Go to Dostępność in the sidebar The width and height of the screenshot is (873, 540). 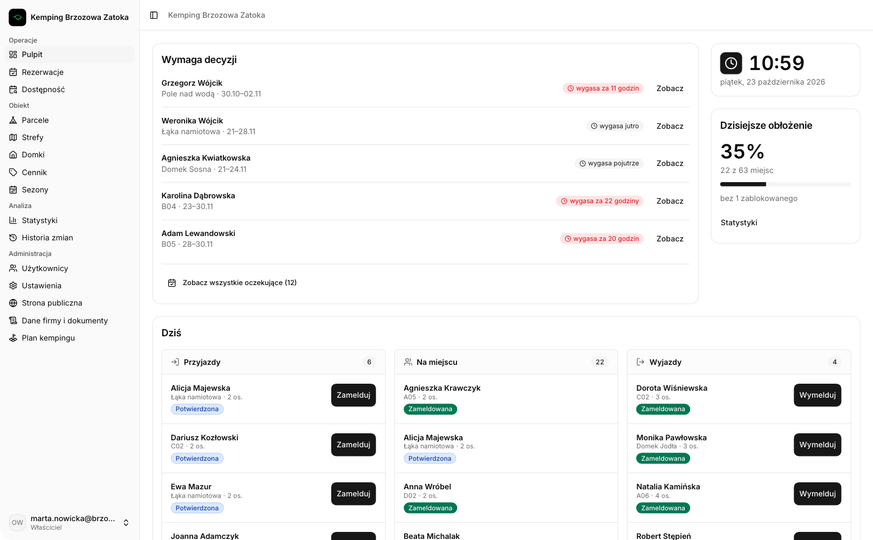[x=70, y=89]
